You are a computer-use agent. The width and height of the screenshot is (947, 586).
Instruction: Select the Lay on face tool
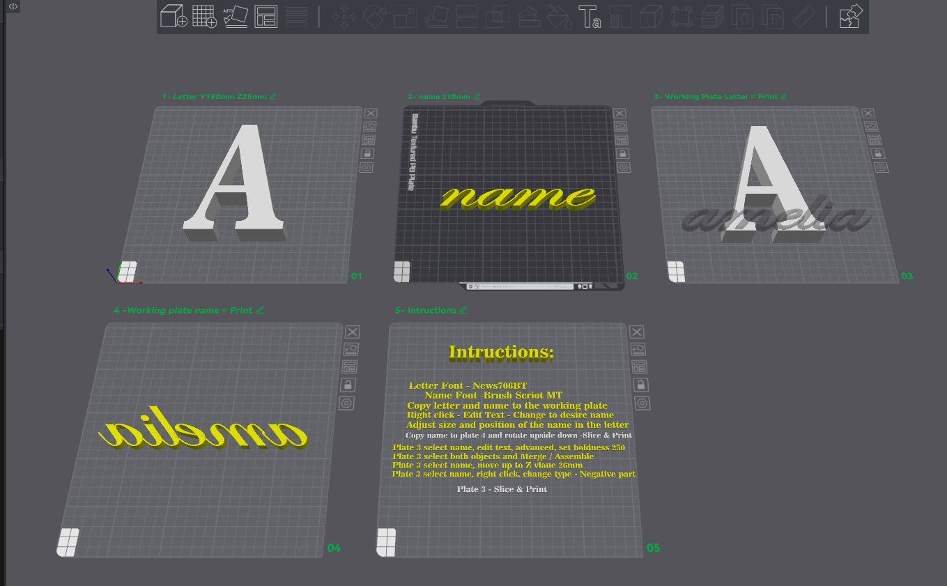[x=437, y=17]
